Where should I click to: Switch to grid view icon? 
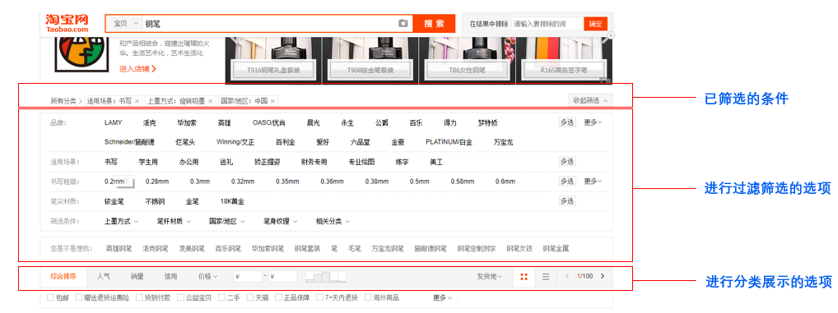click(x=524, y=276)
